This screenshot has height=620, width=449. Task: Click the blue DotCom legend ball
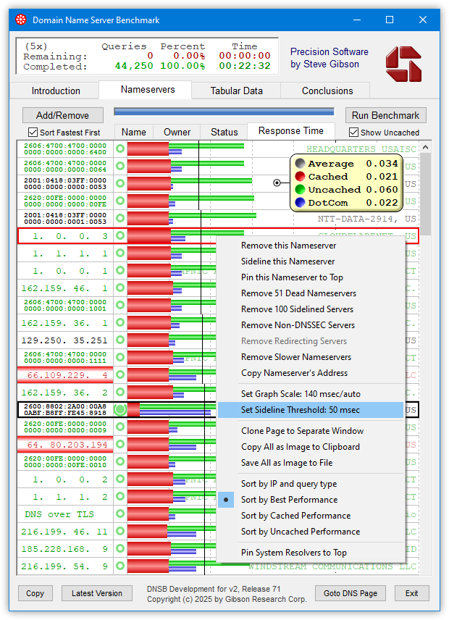(300, 203)
